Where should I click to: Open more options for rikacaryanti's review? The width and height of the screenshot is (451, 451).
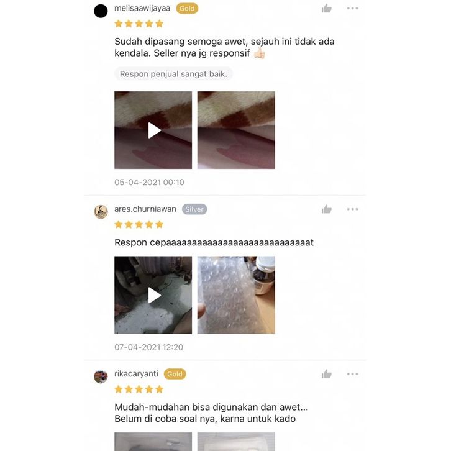point(352,374)
